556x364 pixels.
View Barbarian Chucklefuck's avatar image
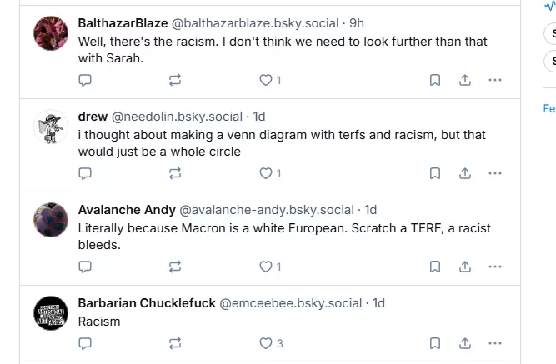[x=51, y=312]
